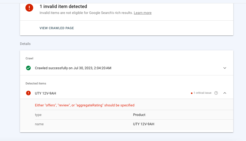246x141 pixels.
Task: Click the red critical issue dot
Action: (x=192, y=93)
